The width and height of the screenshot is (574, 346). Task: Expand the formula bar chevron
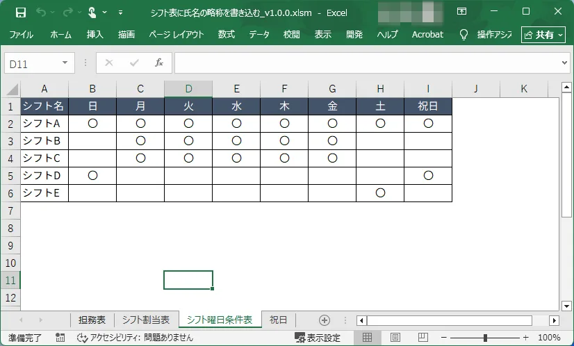pos(564,63)
